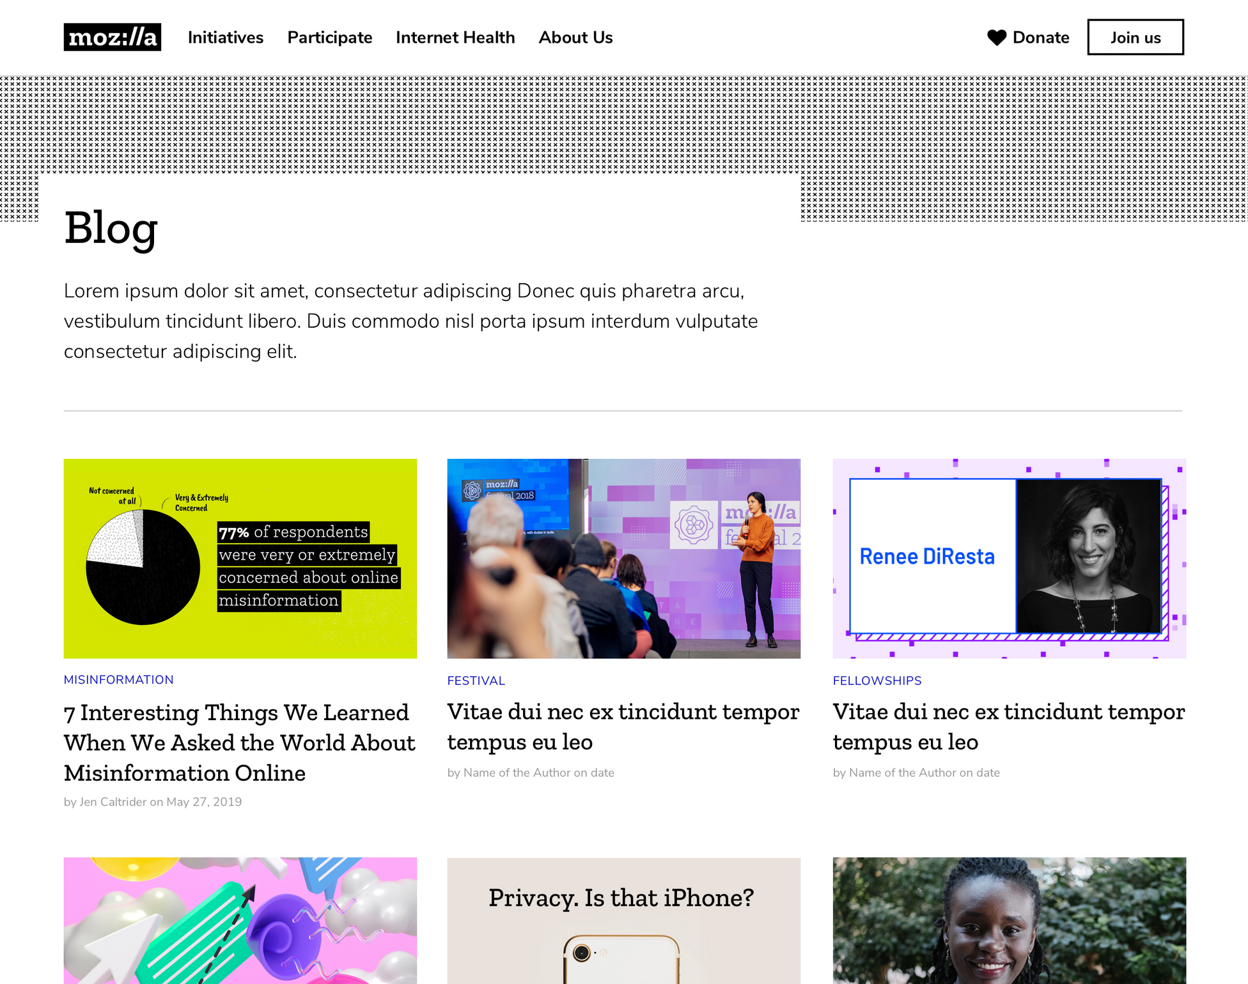Click the Renee DiResta thumbnail
1248x984 pixels.
pyautogui.click(x=1010, y=558)
